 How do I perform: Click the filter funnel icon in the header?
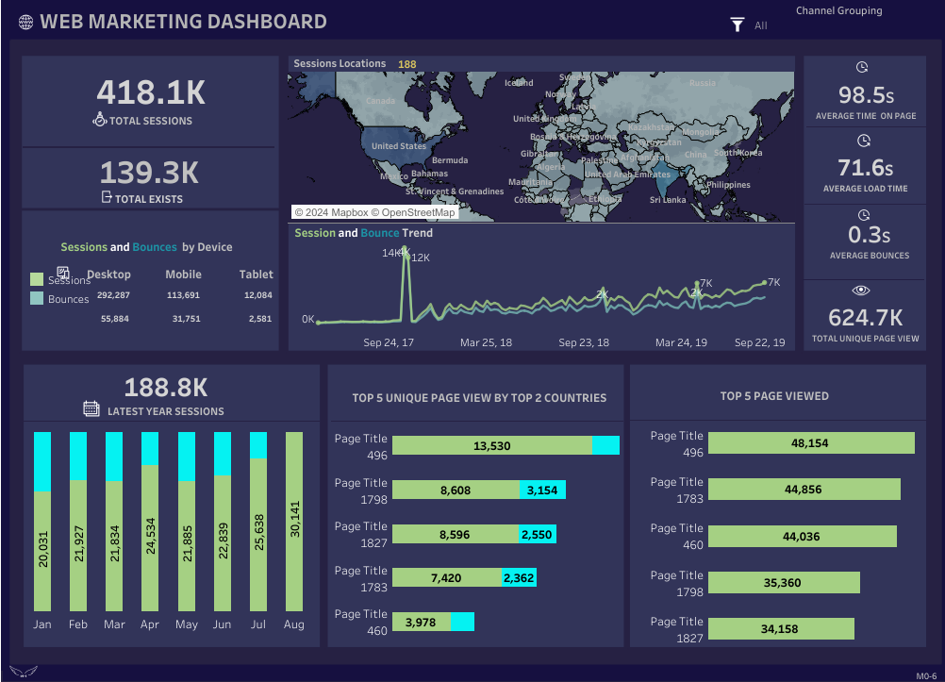point(737,25)
